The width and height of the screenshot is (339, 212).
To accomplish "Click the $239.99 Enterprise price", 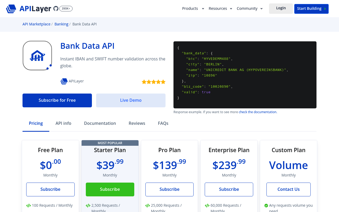I will (x=229, y=165).
